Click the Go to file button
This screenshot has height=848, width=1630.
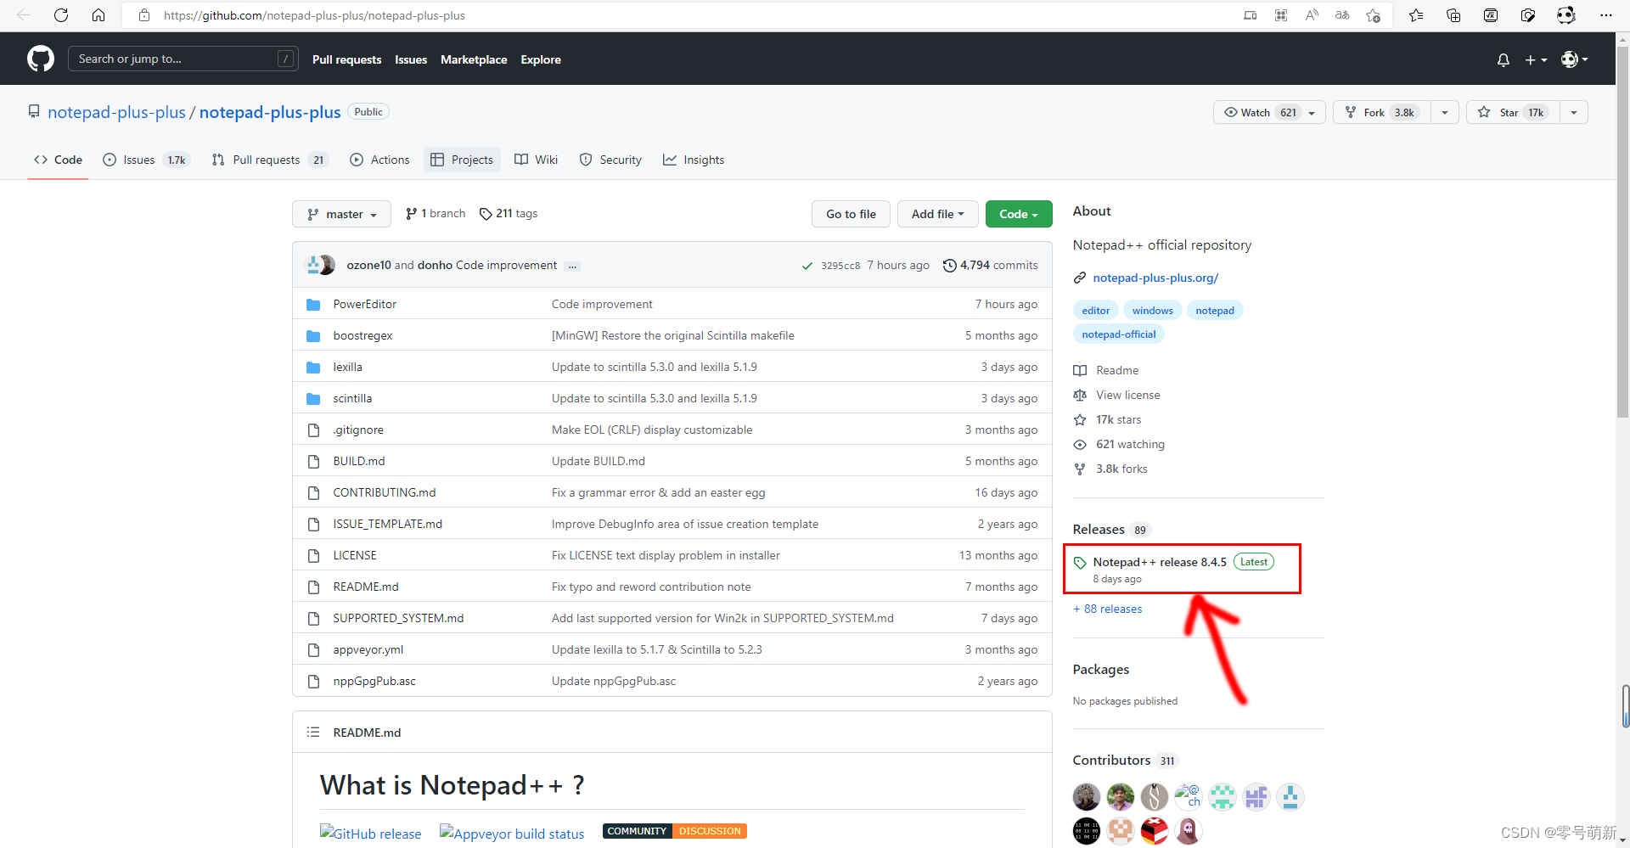pyautogui.click(x=851, y=214)
